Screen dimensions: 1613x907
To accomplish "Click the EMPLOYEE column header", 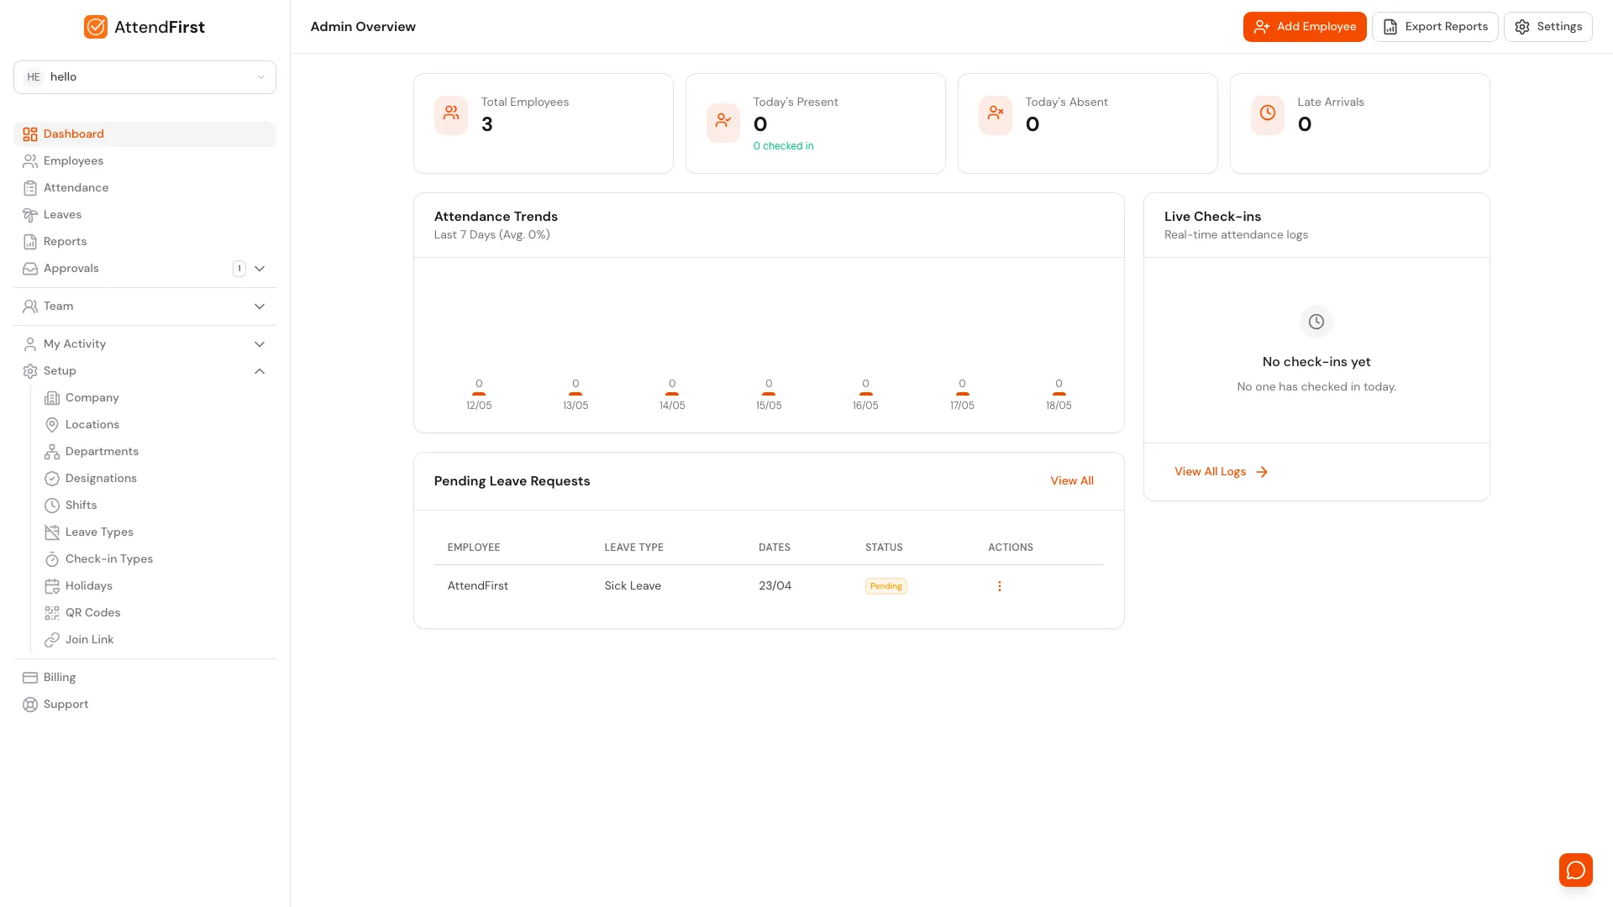I will pos(474,548).
